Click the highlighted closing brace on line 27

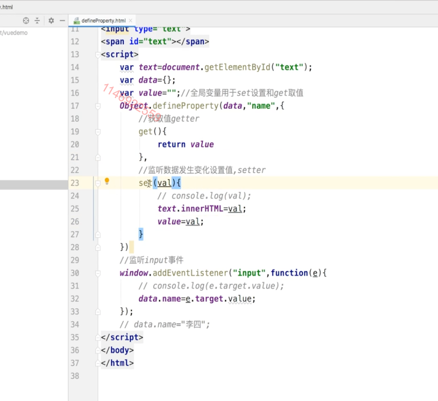[x=141, y=234]
